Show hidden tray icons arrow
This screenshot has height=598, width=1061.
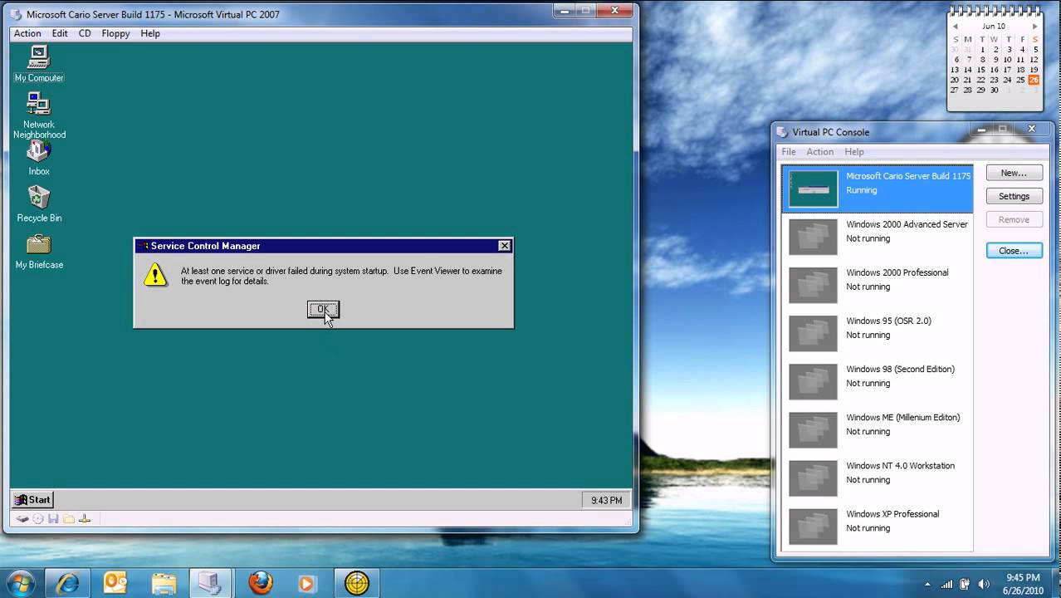point(927,584)
